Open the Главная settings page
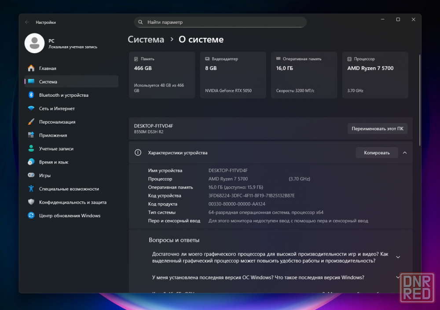The image size is (440, 310). pyautogui.click(x=48, y=69)
